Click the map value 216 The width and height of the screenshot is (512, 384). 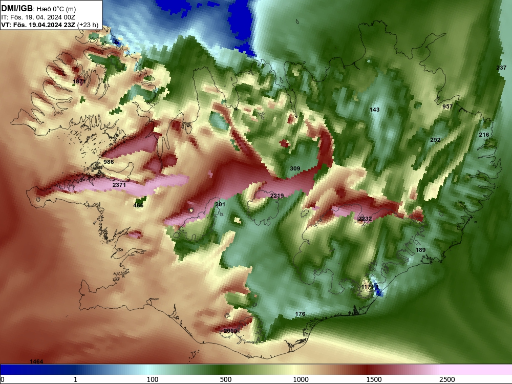click(x=484, y=135)
